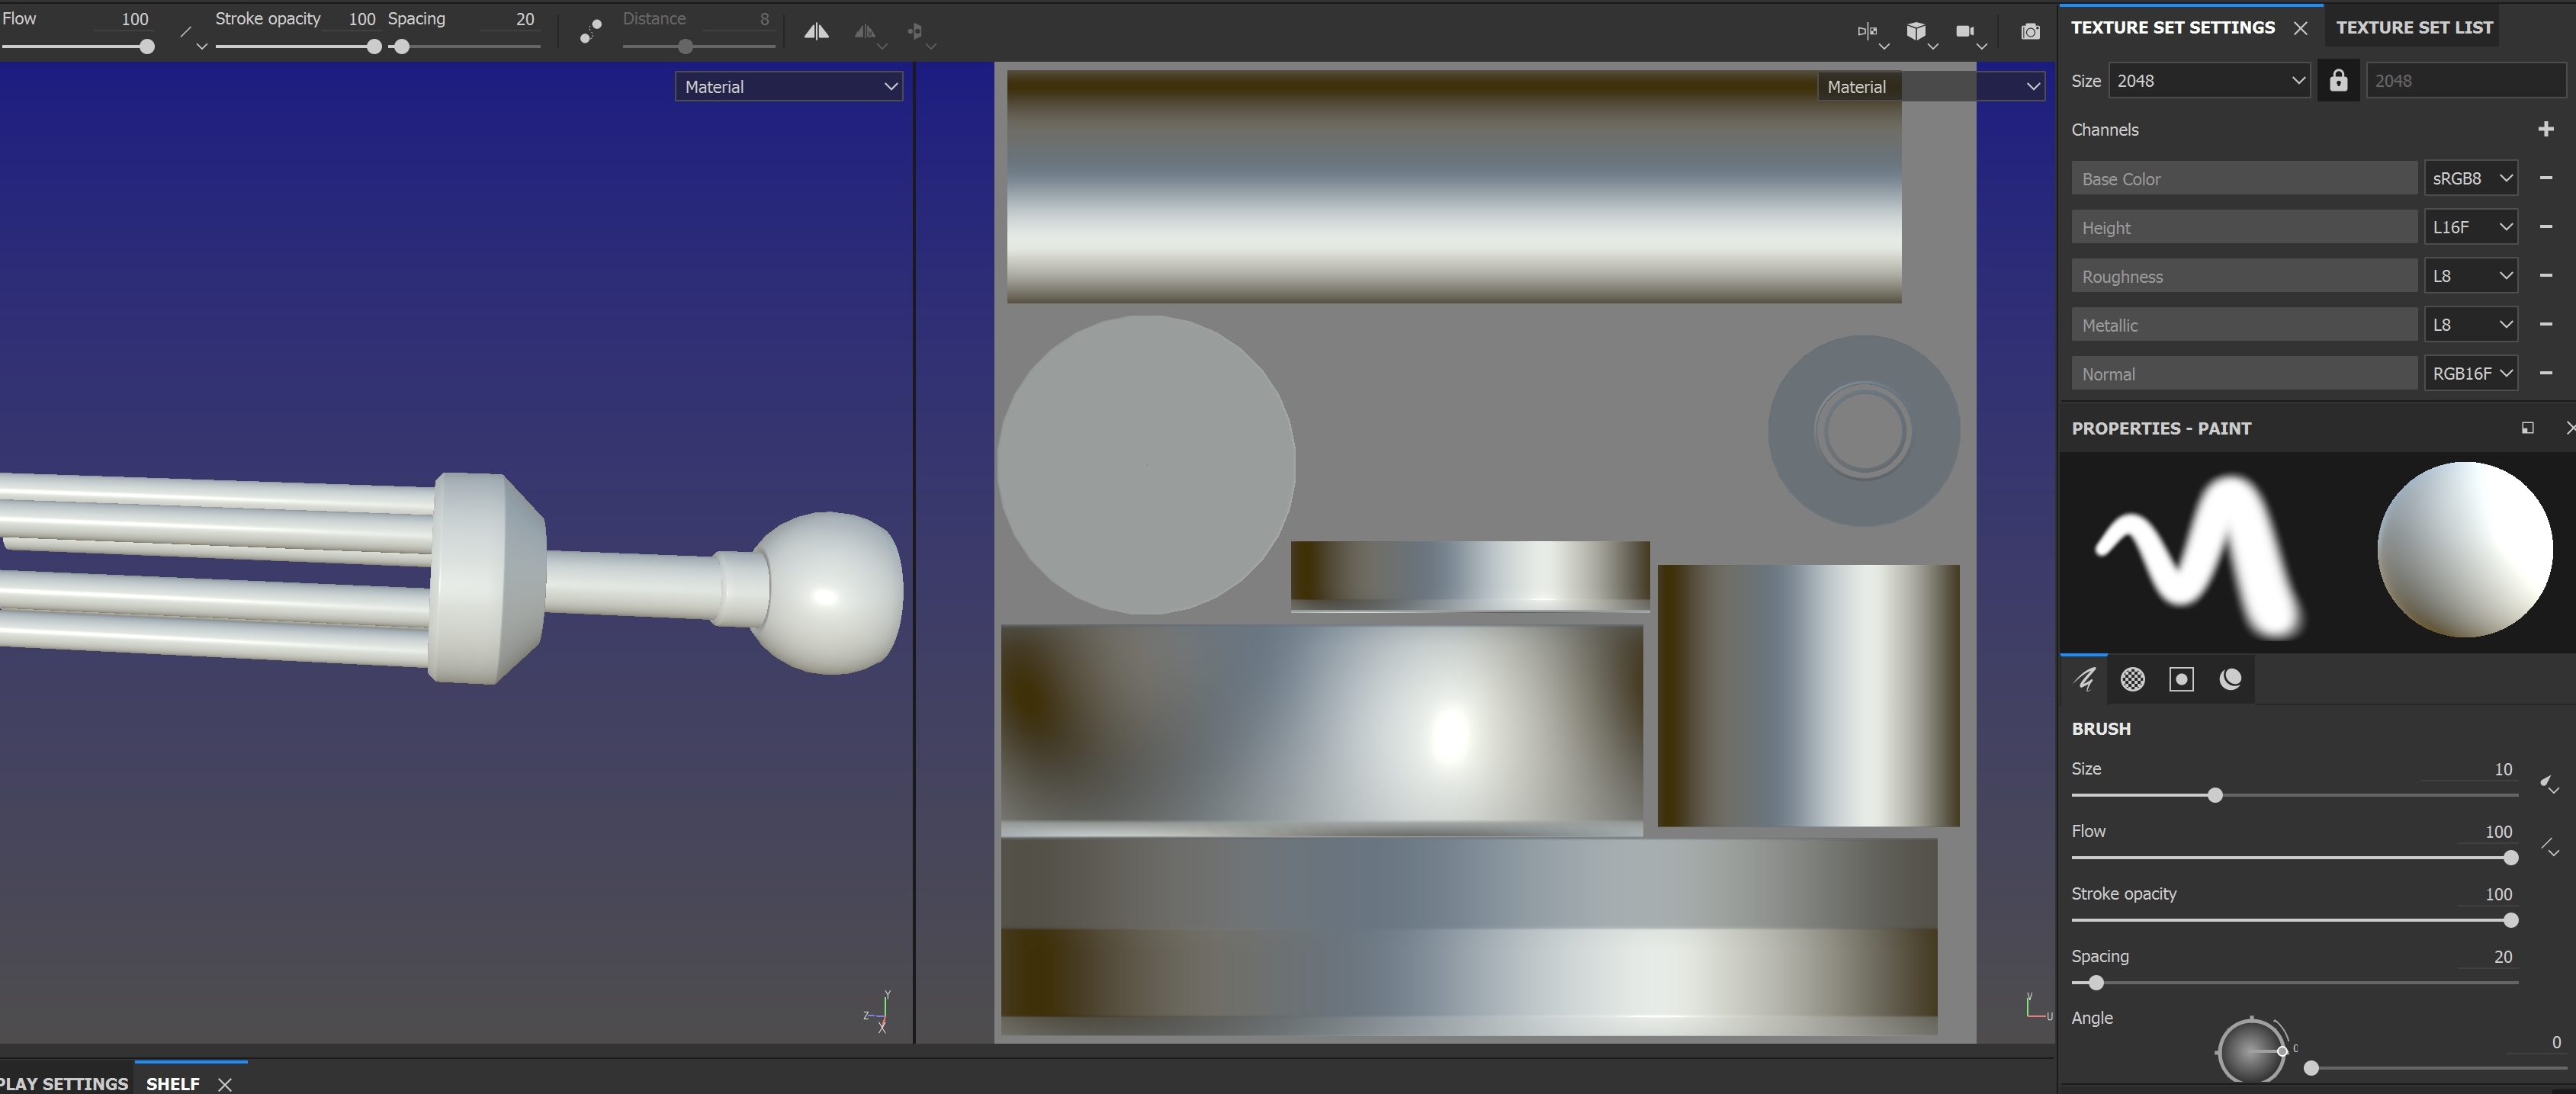Open the texture Size 2048 dropdown
Image resolution: width=2576 pixels, height=1094 pixels.
click(2208, 81)
